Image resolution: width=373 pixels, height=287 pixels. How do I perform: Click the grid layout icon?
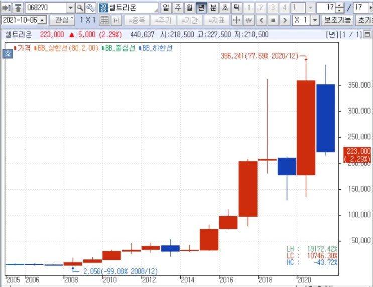pyautogui.click(x=104, y=20)
